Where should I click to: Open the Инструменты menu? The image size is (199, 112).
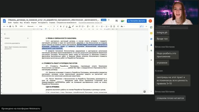click(x=43, y=23)
